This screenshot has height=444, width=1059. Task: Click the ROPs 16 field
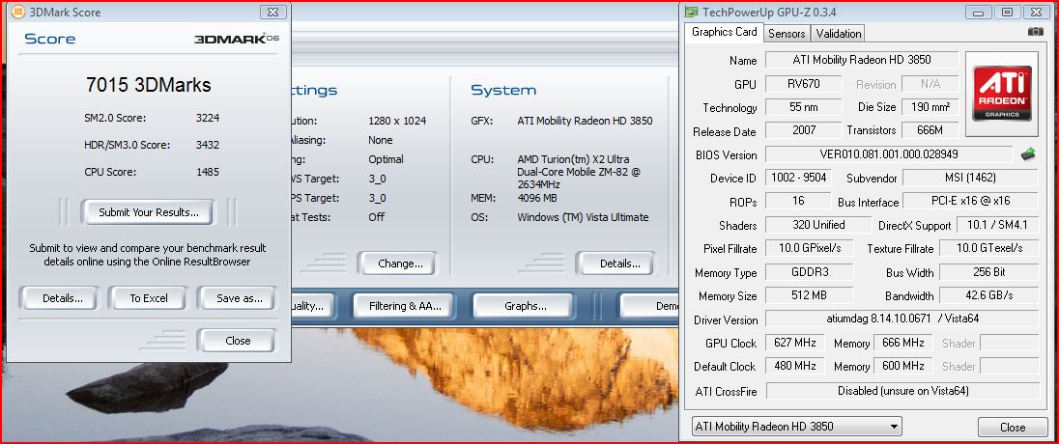pyautogui.click(x=797, y=201)
